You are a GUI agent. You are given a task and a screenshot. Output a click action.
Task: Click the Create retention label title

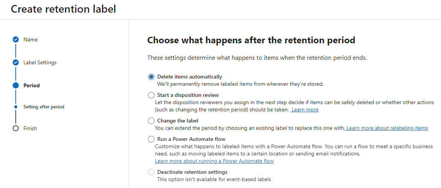pyautogui.click(x=63, y=9)
